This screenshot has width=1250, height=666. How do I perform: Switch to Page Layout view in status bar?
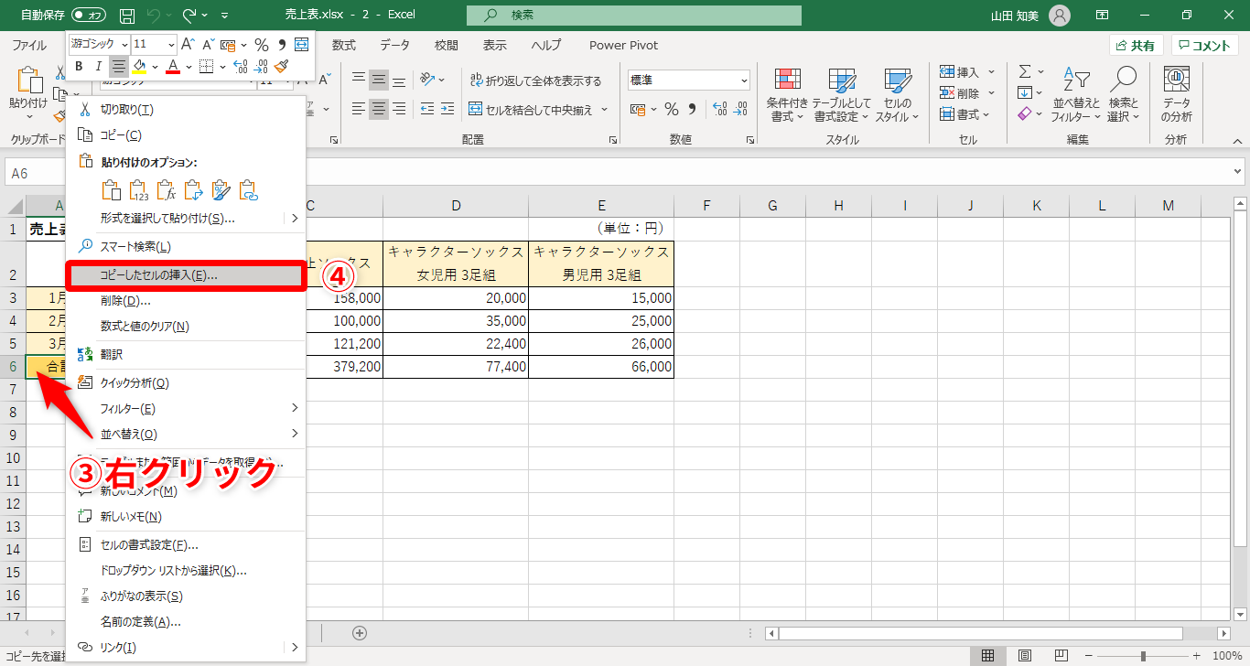(x=1025, y=656)
